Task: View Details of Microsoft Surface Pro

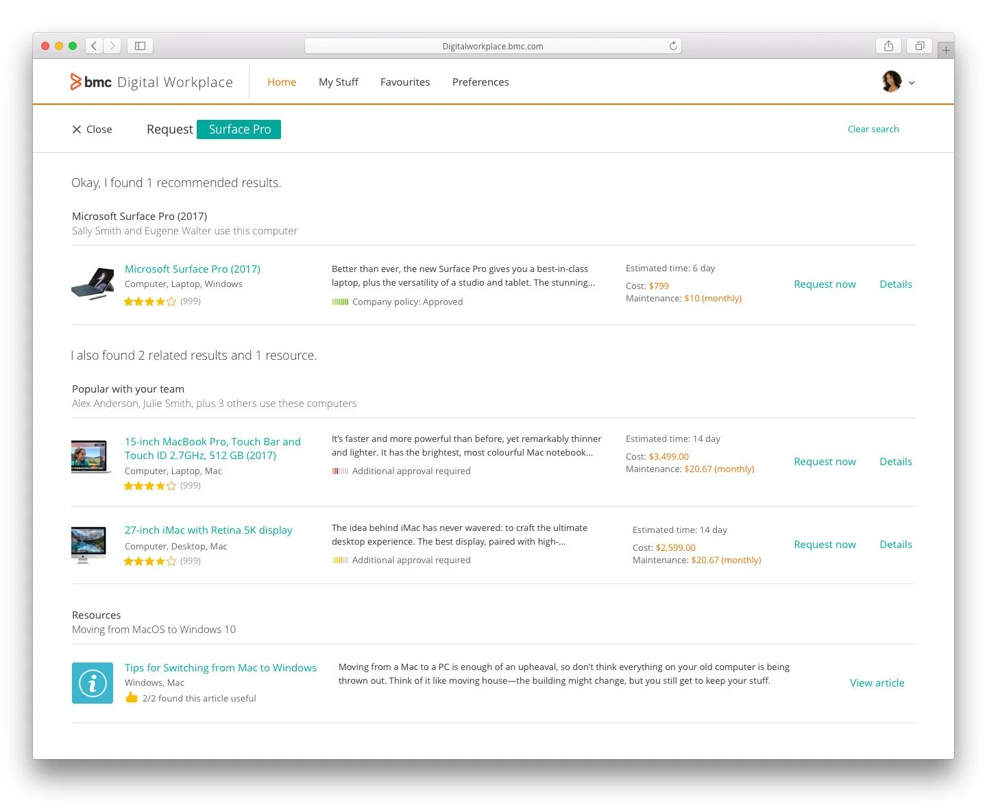Action: pyautogui.click(x=896, y=284)
